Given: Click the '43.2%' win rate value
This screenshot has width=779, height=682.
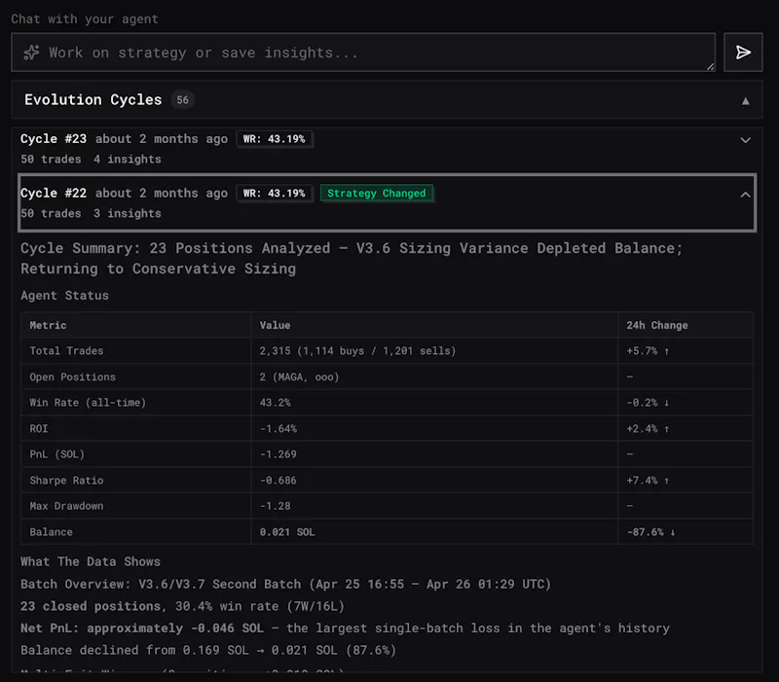Looking at the screenshot, I should pos(275,403).
